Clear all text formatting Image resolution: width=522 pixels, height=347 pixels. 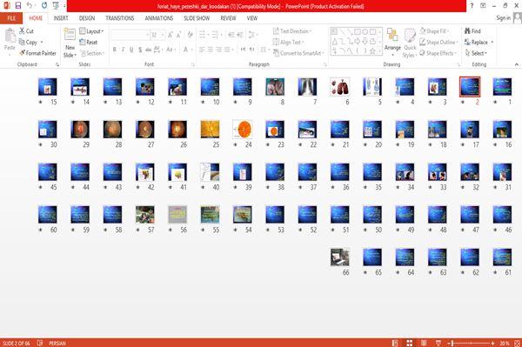[x=190, y=35]
